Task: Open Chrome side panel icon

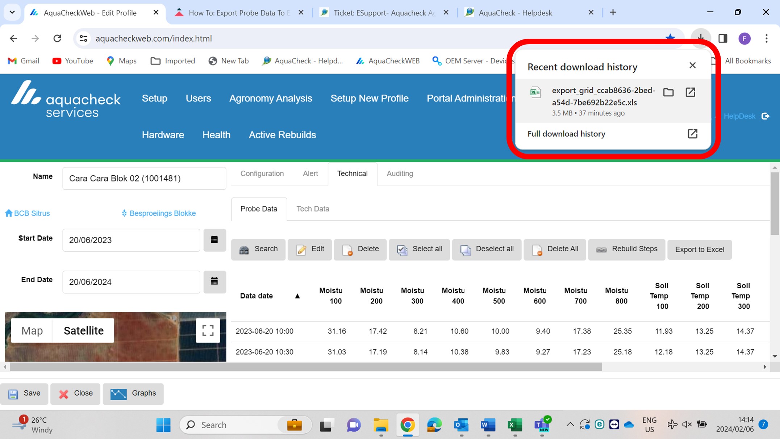Action: (723, 38)
